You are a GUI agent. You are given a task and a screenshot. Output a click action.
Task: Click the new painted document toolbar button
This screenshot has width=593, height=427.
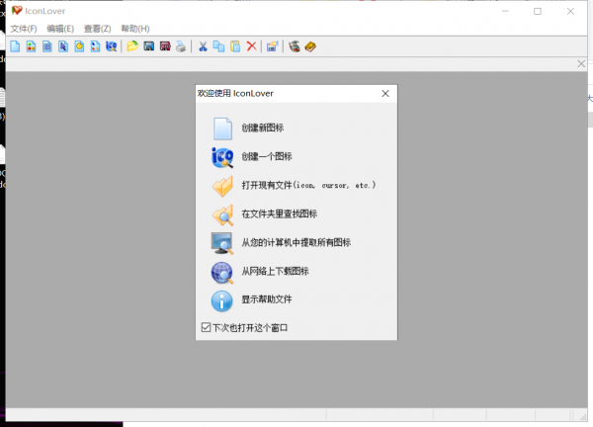coord(95,46)
